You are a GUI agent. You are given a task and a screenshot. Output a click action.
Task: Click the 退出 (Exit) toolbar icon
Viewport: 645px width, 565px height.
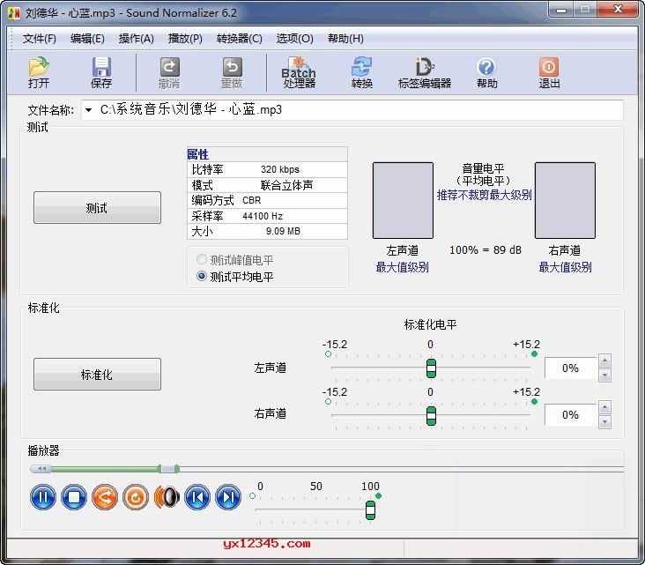pyautogui.click(x=549, y=72)
